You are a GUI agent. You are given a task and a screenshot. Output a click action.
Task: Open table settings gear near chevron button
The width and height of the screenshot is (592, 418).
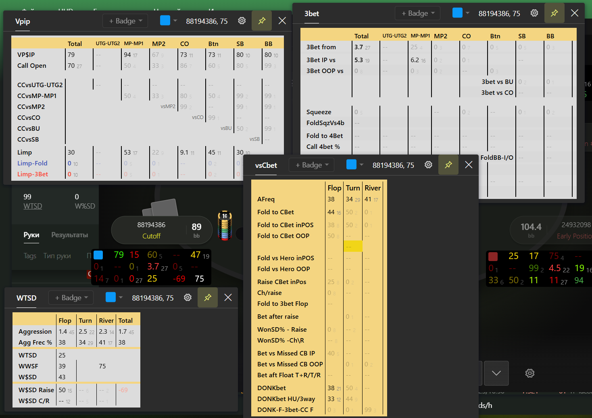[530, 373]
